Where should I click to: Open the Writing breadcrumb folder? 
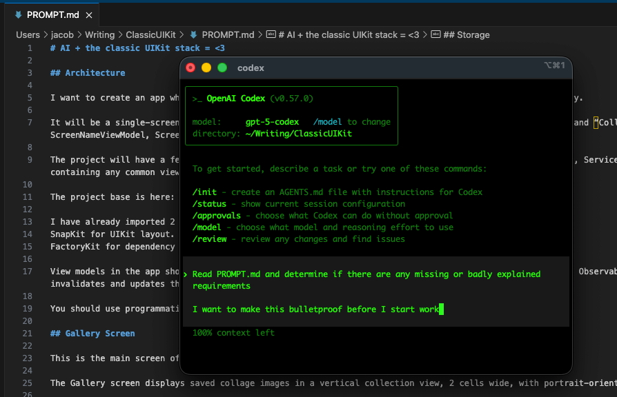(x=99, y=35)
